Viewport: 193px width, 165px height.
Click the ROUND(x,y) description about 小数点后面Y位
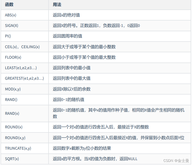118,138
